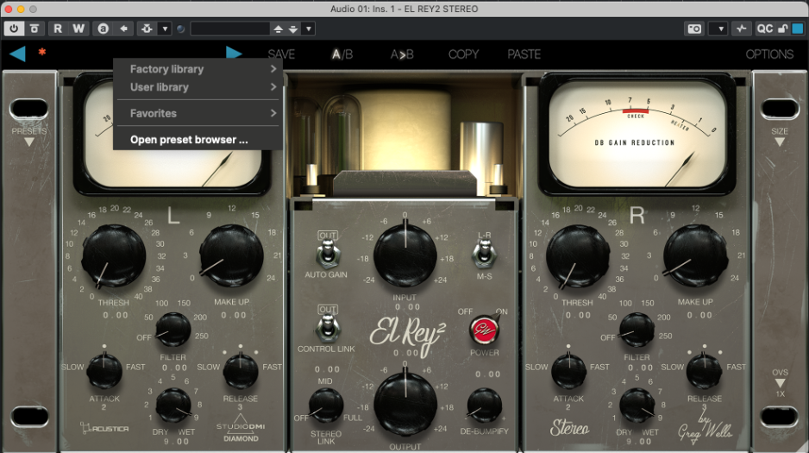The width and height of the screenshot is (809, 453).
Task: Click the INPUT gain knob
Action: coord(405,255)
